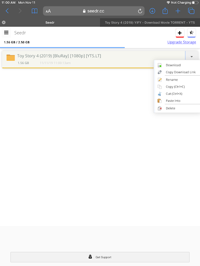Go back using Safari back arrow
This screenshot has height=266, width=200.
point(7,11)
